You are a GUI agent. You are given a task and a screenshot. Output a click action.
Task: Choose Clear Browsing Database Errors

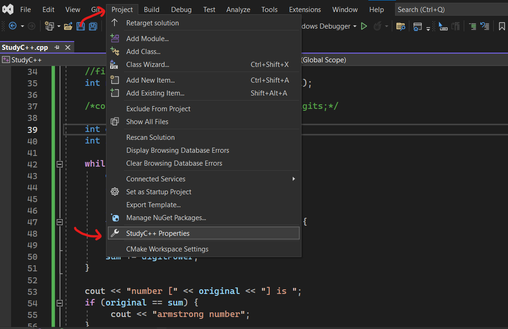pos(203,163)
